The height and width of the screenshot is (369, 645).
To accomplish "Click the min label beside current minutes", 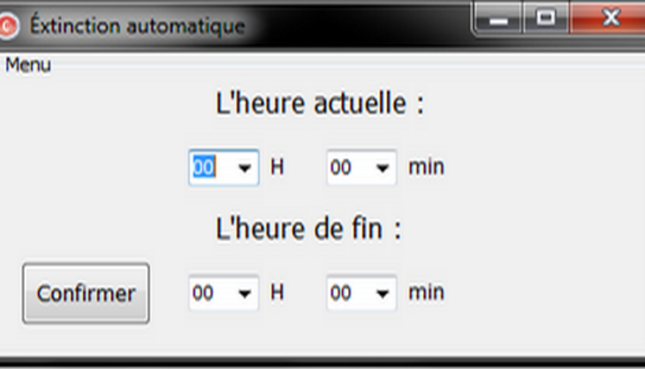I will (427, 167).
